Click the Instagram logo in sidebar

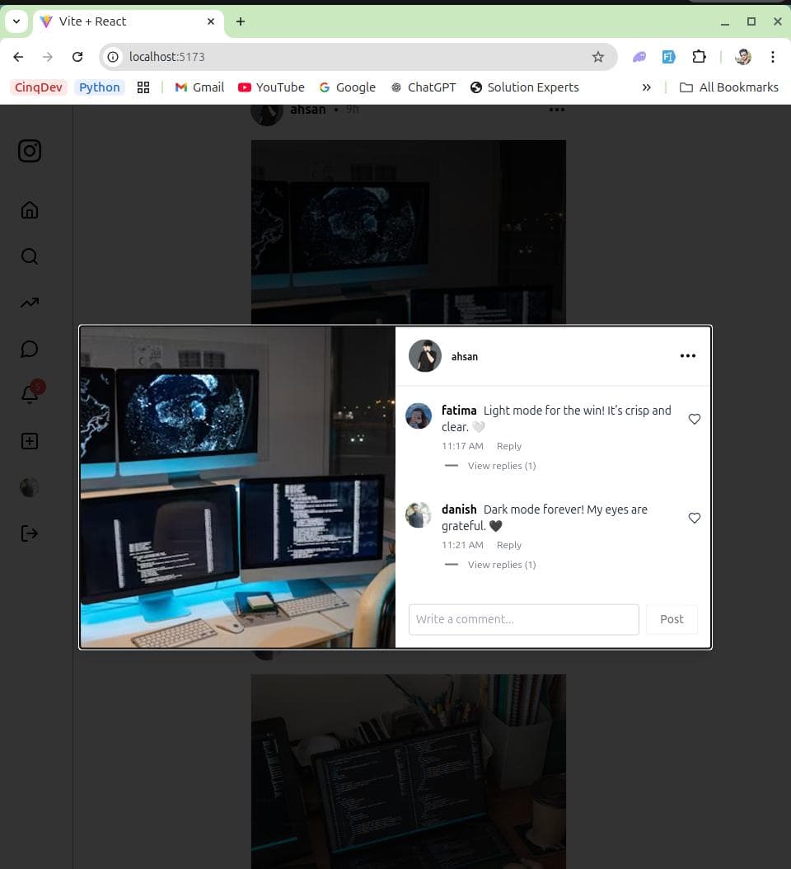30,151
